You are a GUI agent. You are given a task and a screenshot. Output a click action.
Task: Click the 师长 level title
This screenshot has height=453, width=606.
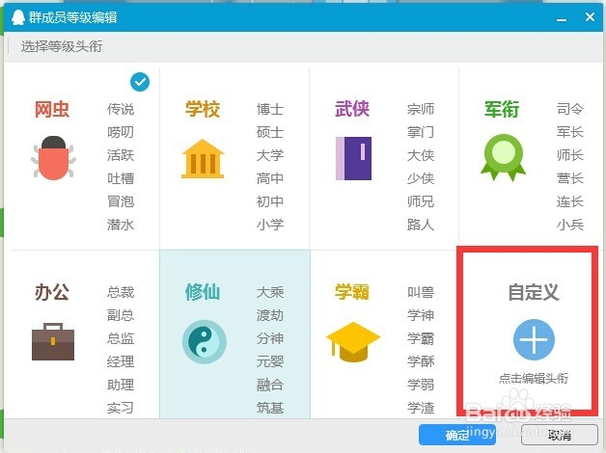click(x=570, y=155)
